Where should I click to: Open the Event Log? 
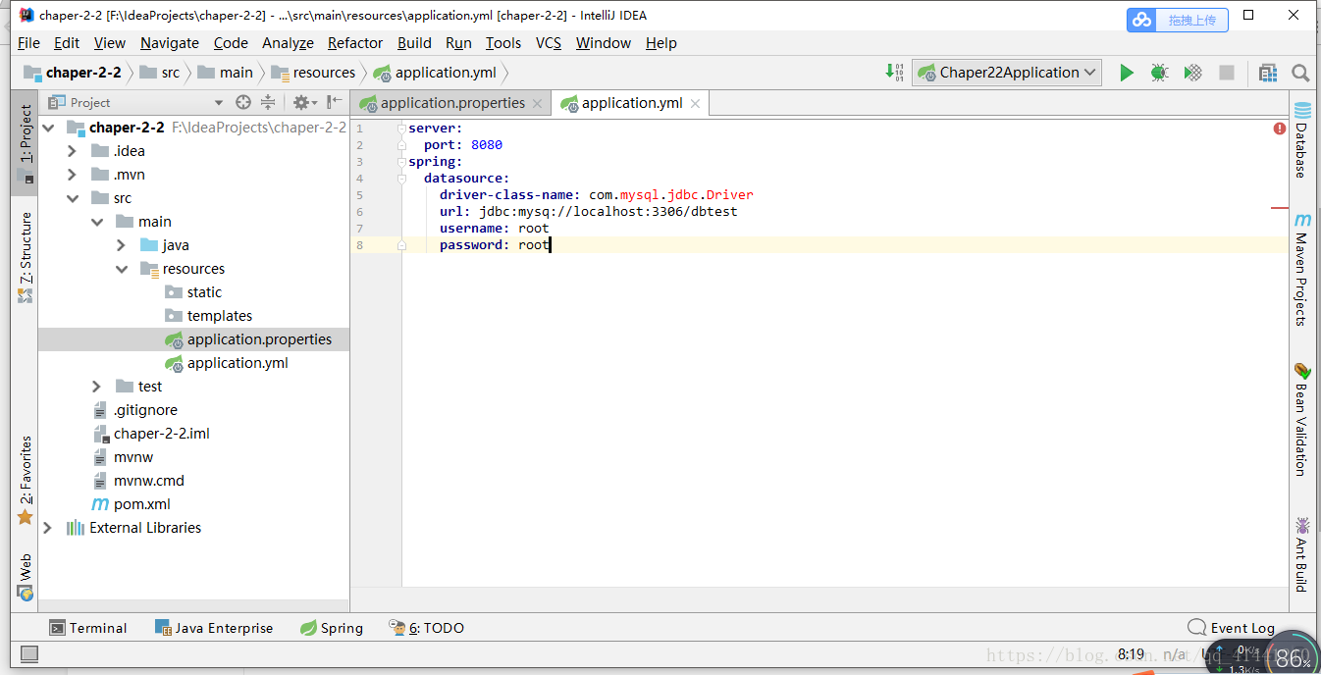tap(1231, 628)
